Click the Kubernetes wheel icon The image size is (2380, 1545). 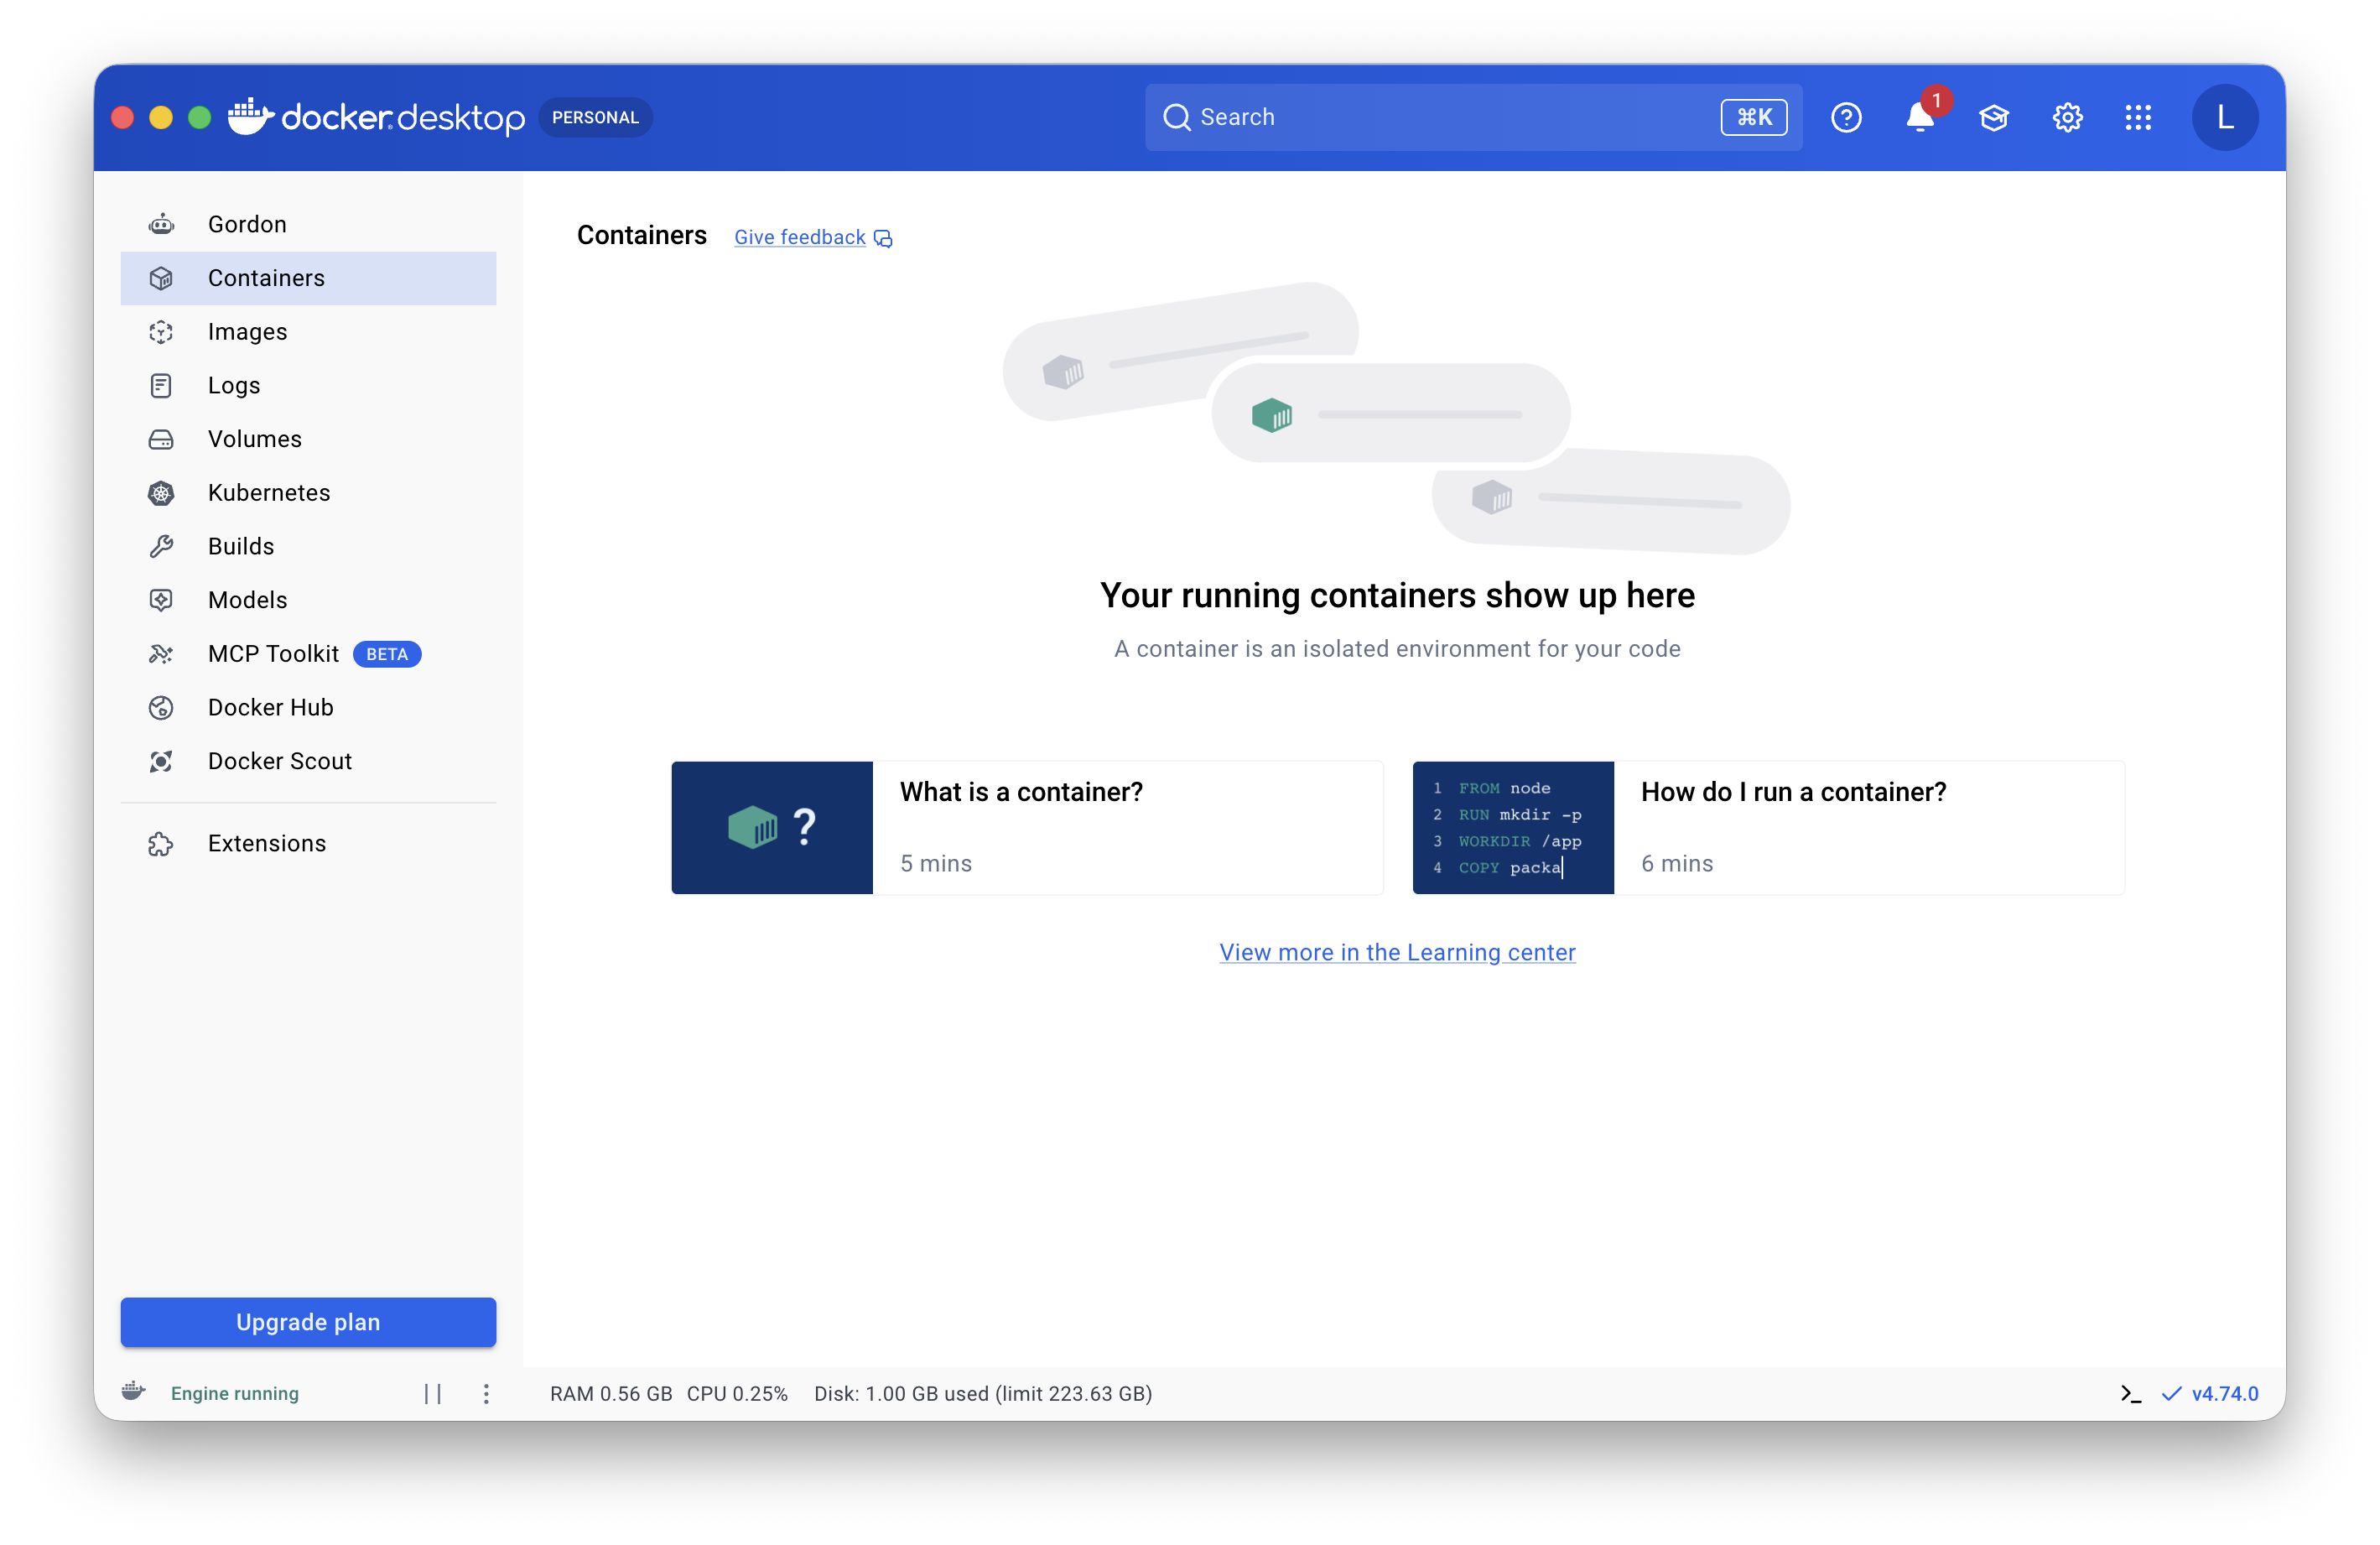tap(161, 493)
